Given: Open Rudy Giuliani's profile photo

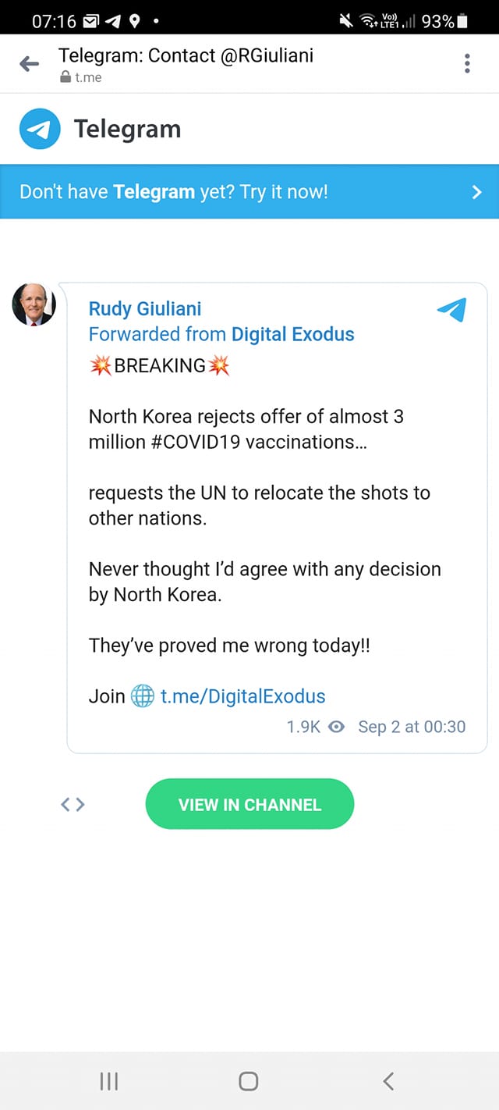Looking at the screenshot, I should tap(34, 304).
